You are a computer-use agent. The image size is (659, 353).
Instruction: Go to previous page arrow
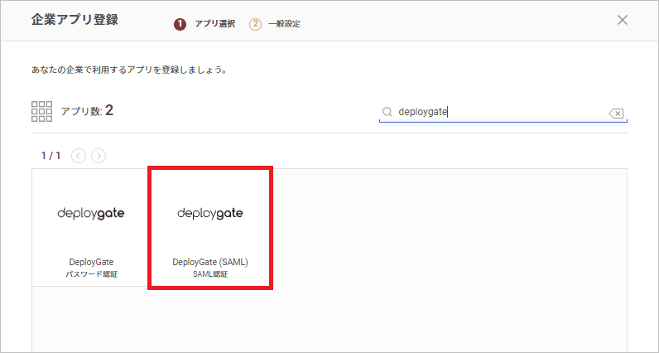[79, 156]
